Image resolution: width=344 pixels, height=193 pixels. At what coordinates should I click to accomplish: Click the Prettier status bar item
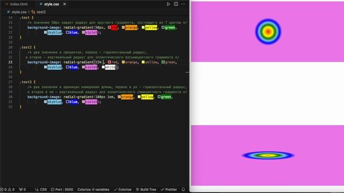169,189
